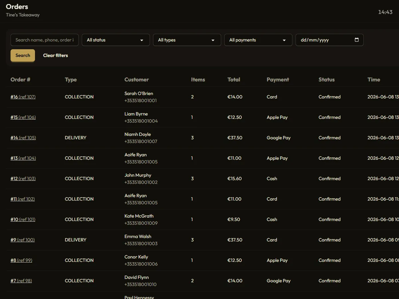
Task: Open the All payments dropdown
Action: [x=258, y=40]
